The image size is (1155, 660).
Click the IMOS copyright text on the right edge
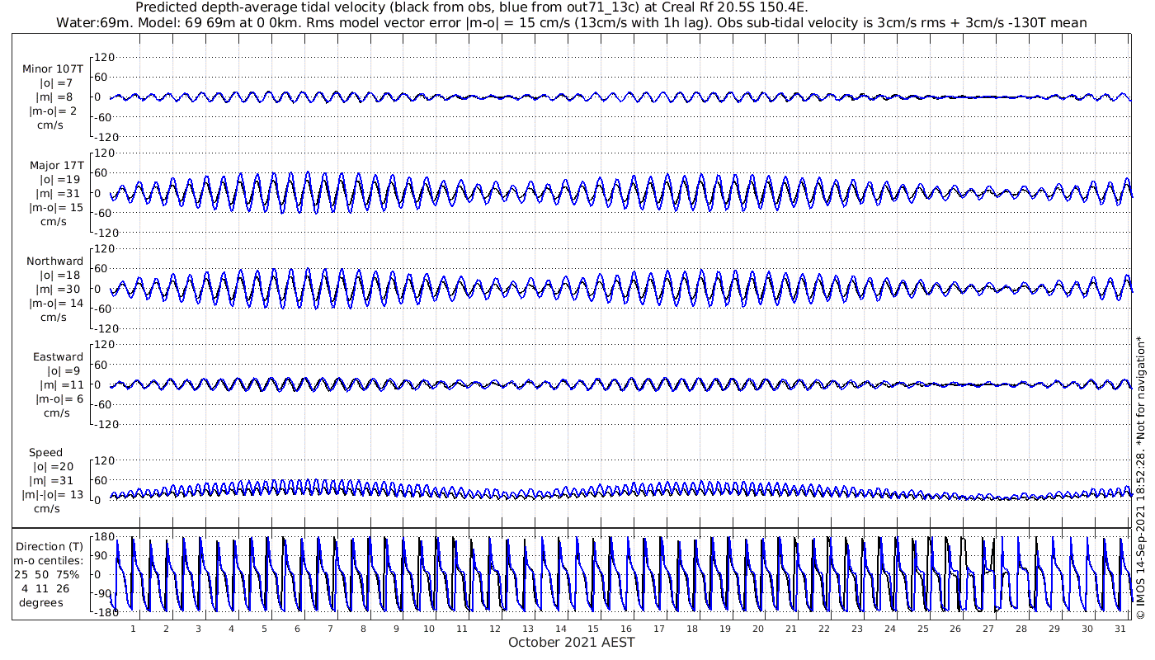click(1141, 477)
